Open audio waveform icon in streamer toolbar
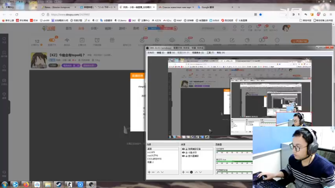The height and width of the screenshot is (188, 335). [x=67, y=40]
